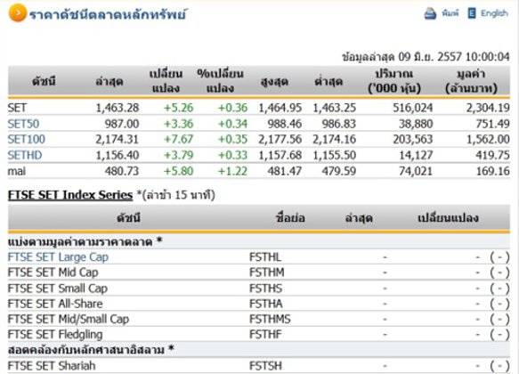Click the ราคาดัชนีตลาดหลักทรัพย์ page title
The width and height of the screenshot is (519, 374).
[108, 14]
